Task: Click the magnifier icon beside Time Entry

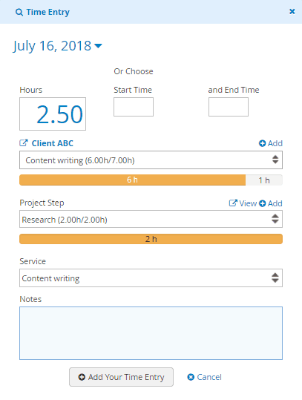Action: pyautogui.click(x=19, y=12)
